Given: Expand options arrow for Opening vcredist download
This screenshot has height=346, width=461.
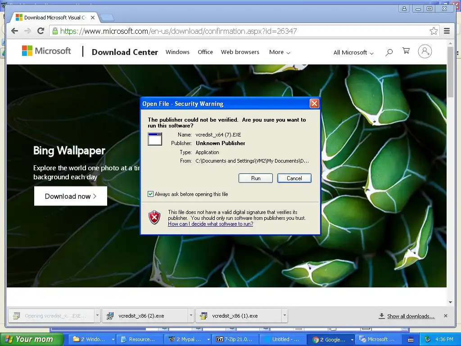Looking at the screenshot, I should coord(97,316).
